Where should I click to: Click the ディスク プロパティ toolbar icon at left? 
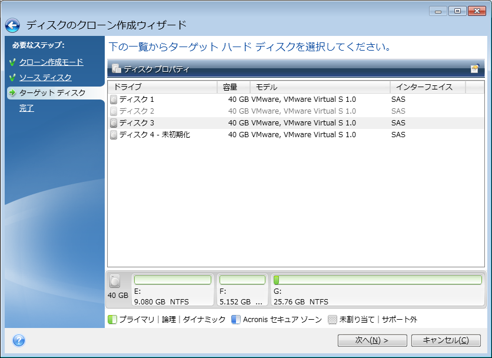(x=116, y=69)
